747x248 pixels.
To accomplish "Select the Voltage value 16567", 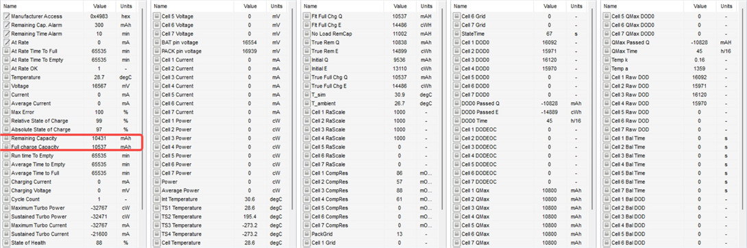I will [x=99, y=86].
